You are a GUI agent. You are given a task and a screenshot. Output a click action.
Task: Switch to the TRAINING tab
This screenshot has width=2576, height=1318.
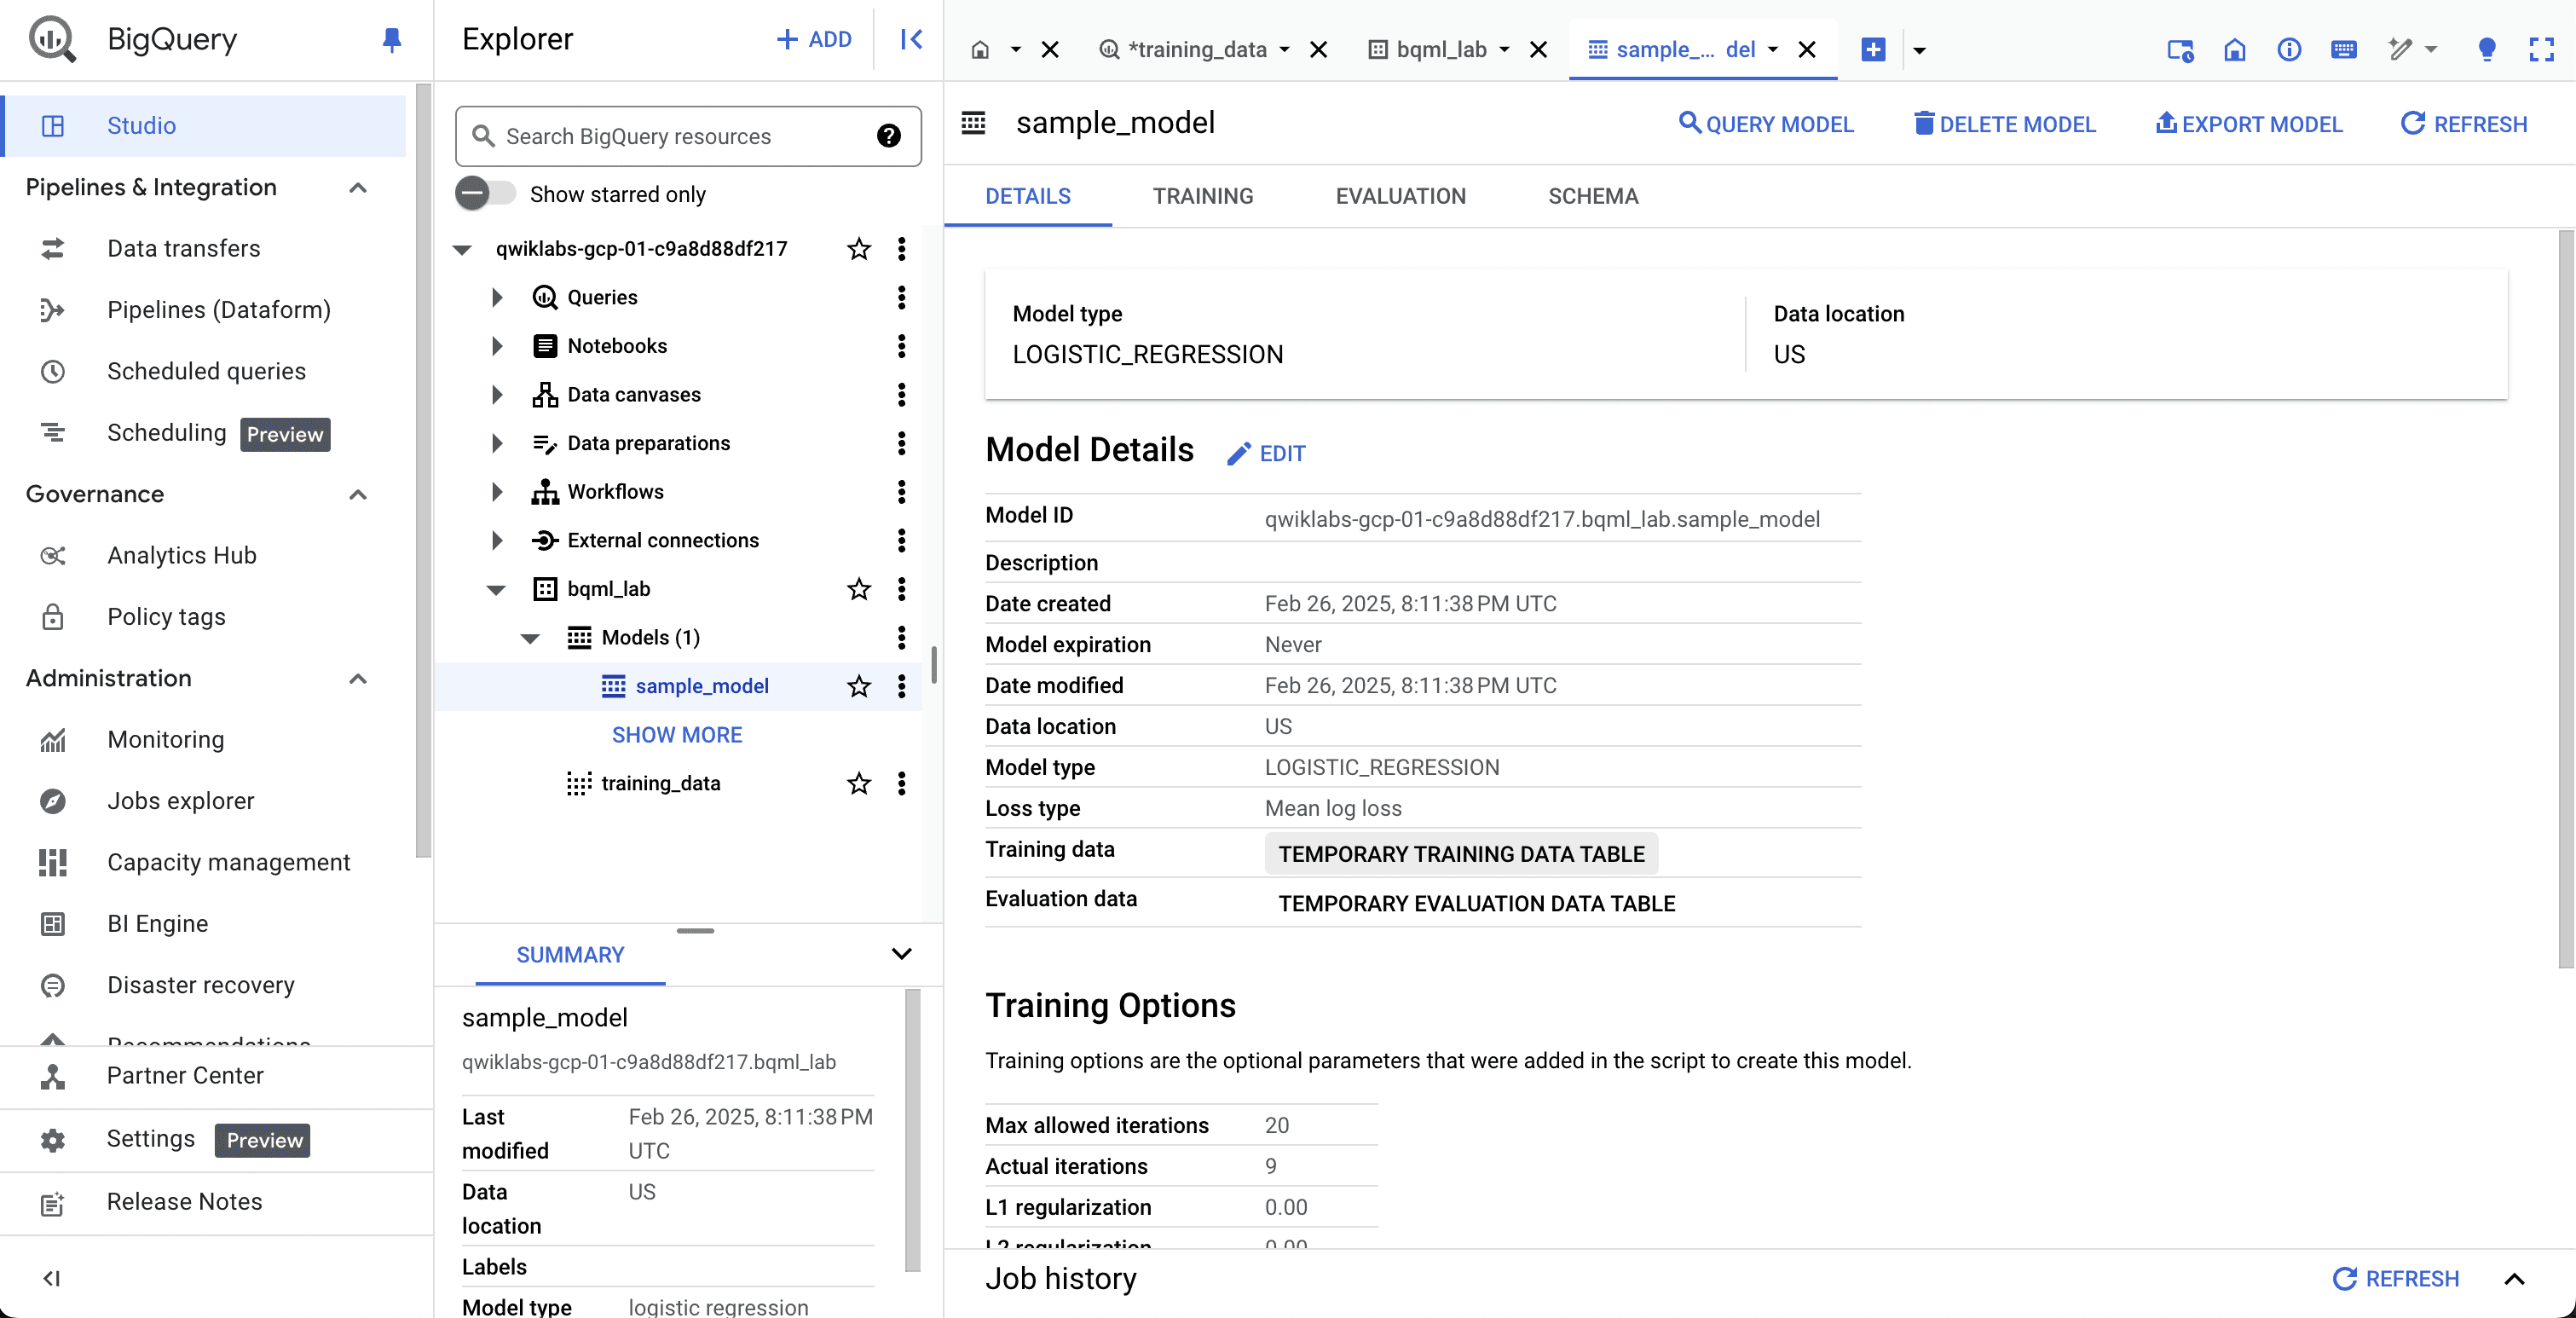(1203, 196)
